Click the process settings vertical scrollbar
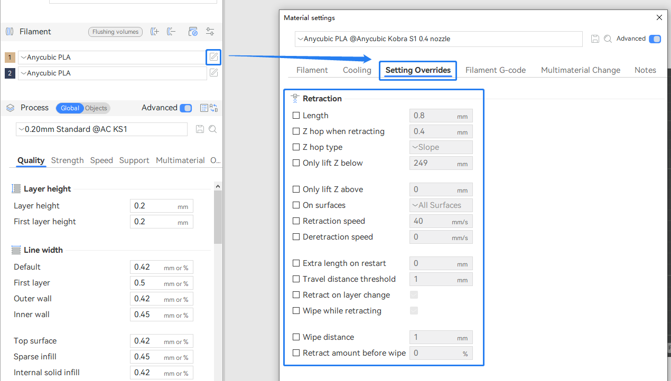 coord(218,217)
